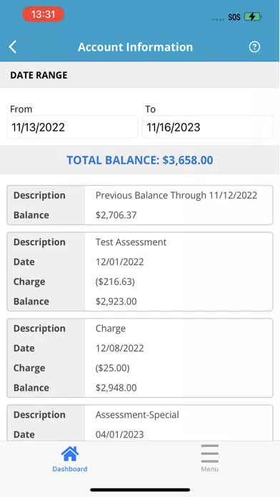This screenshot has height=497, width=280.
Task: Tap the SOS status indicator
Action: click(x=234, y=17)
